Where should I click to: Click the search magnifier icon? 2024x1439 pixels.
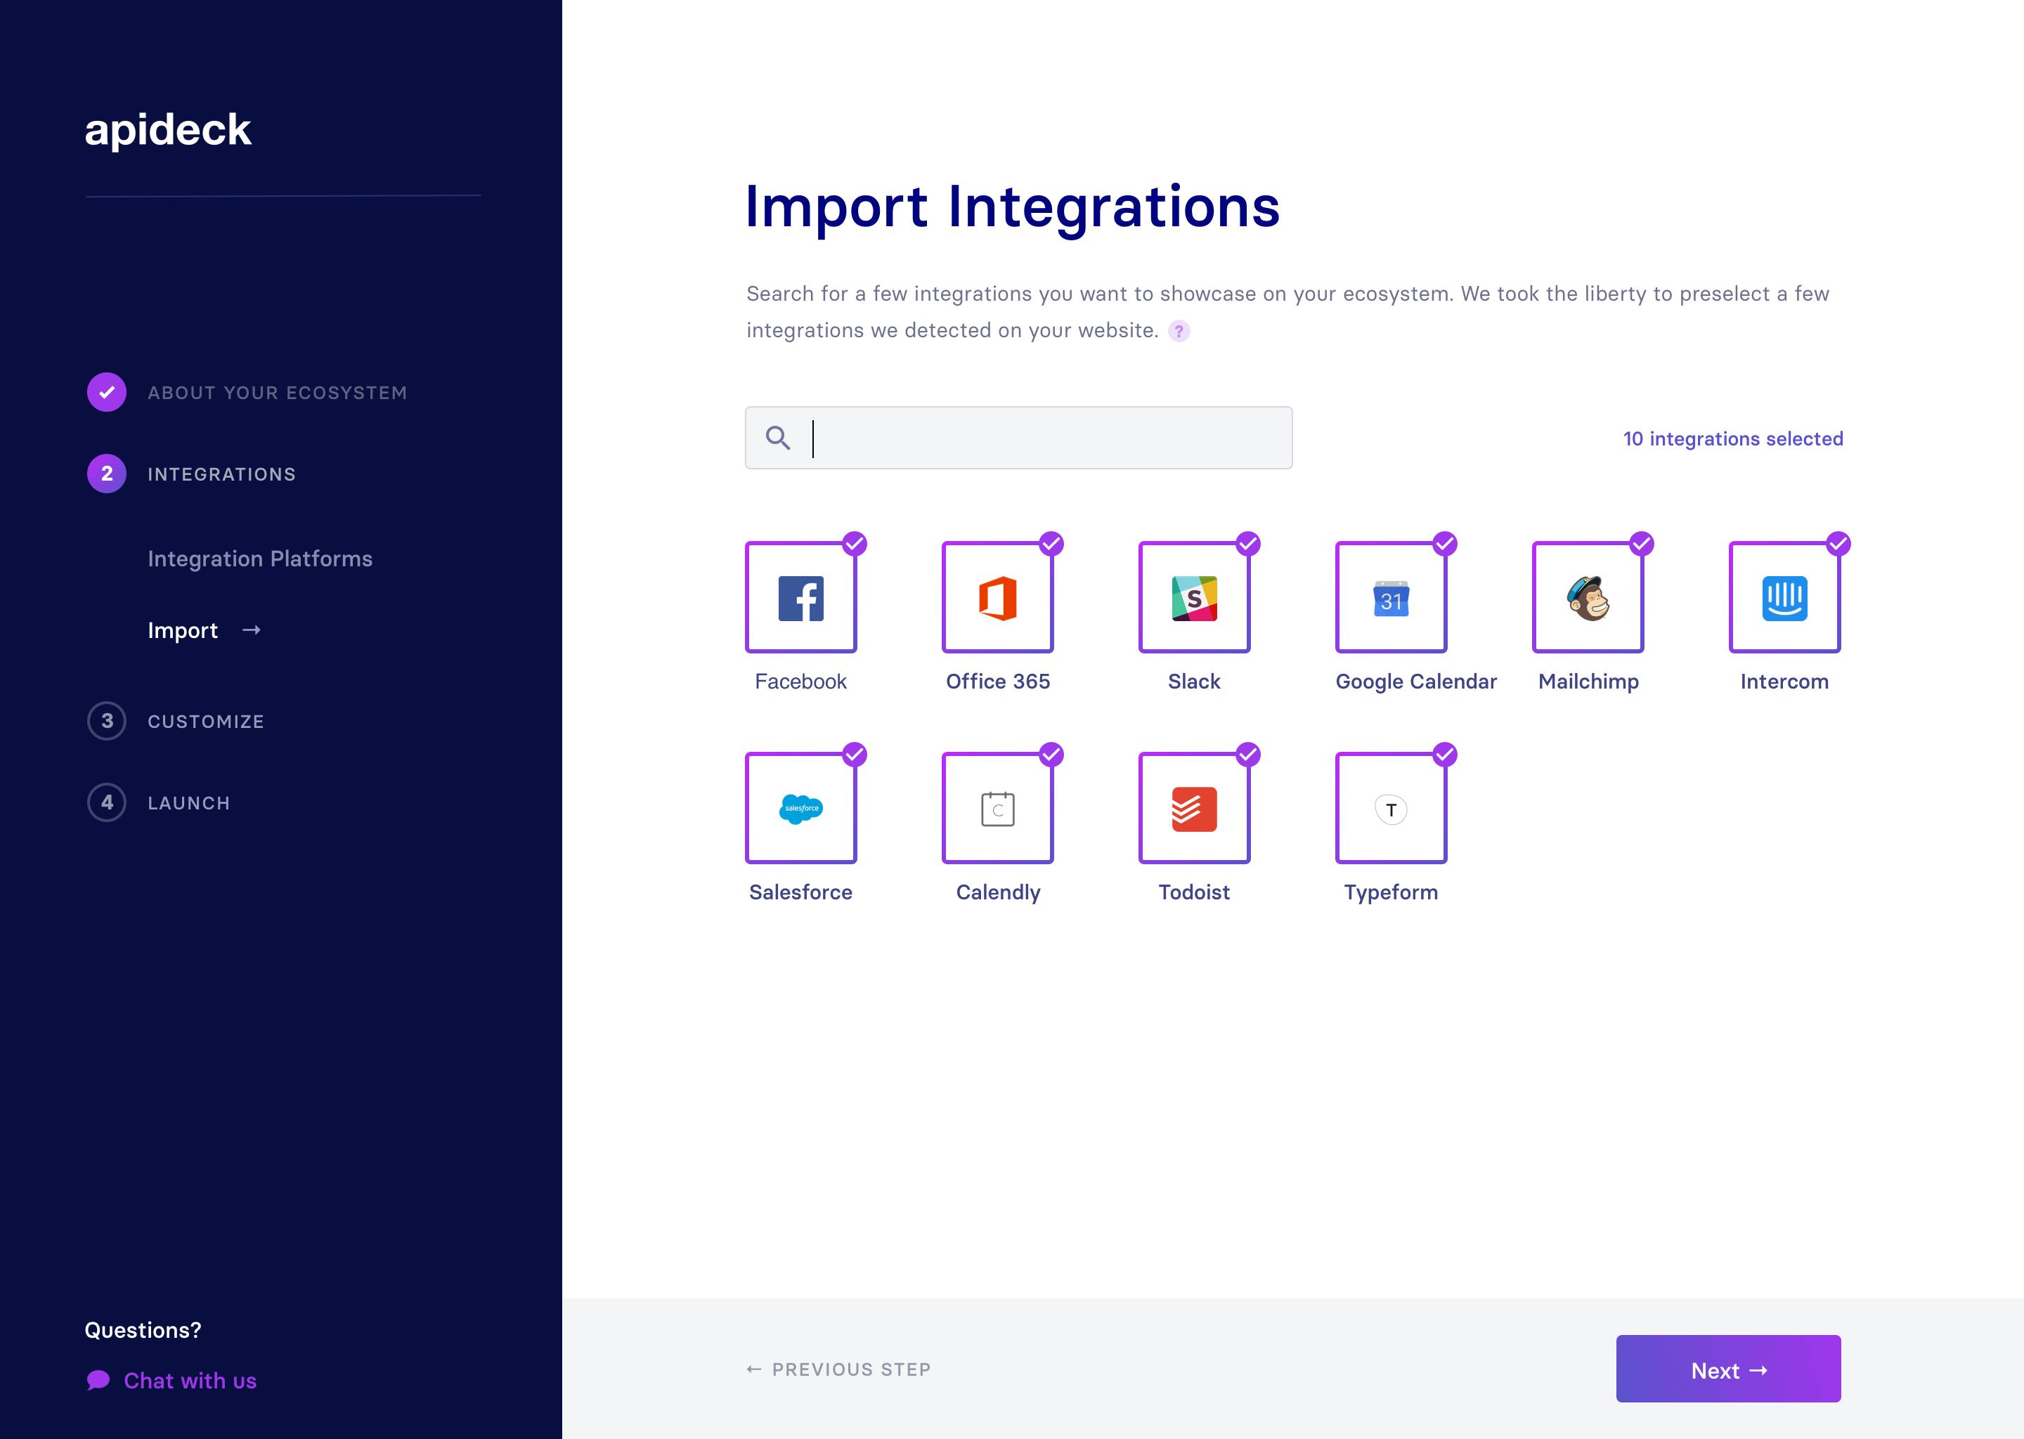pyautogui.click(x=778, y=438)
